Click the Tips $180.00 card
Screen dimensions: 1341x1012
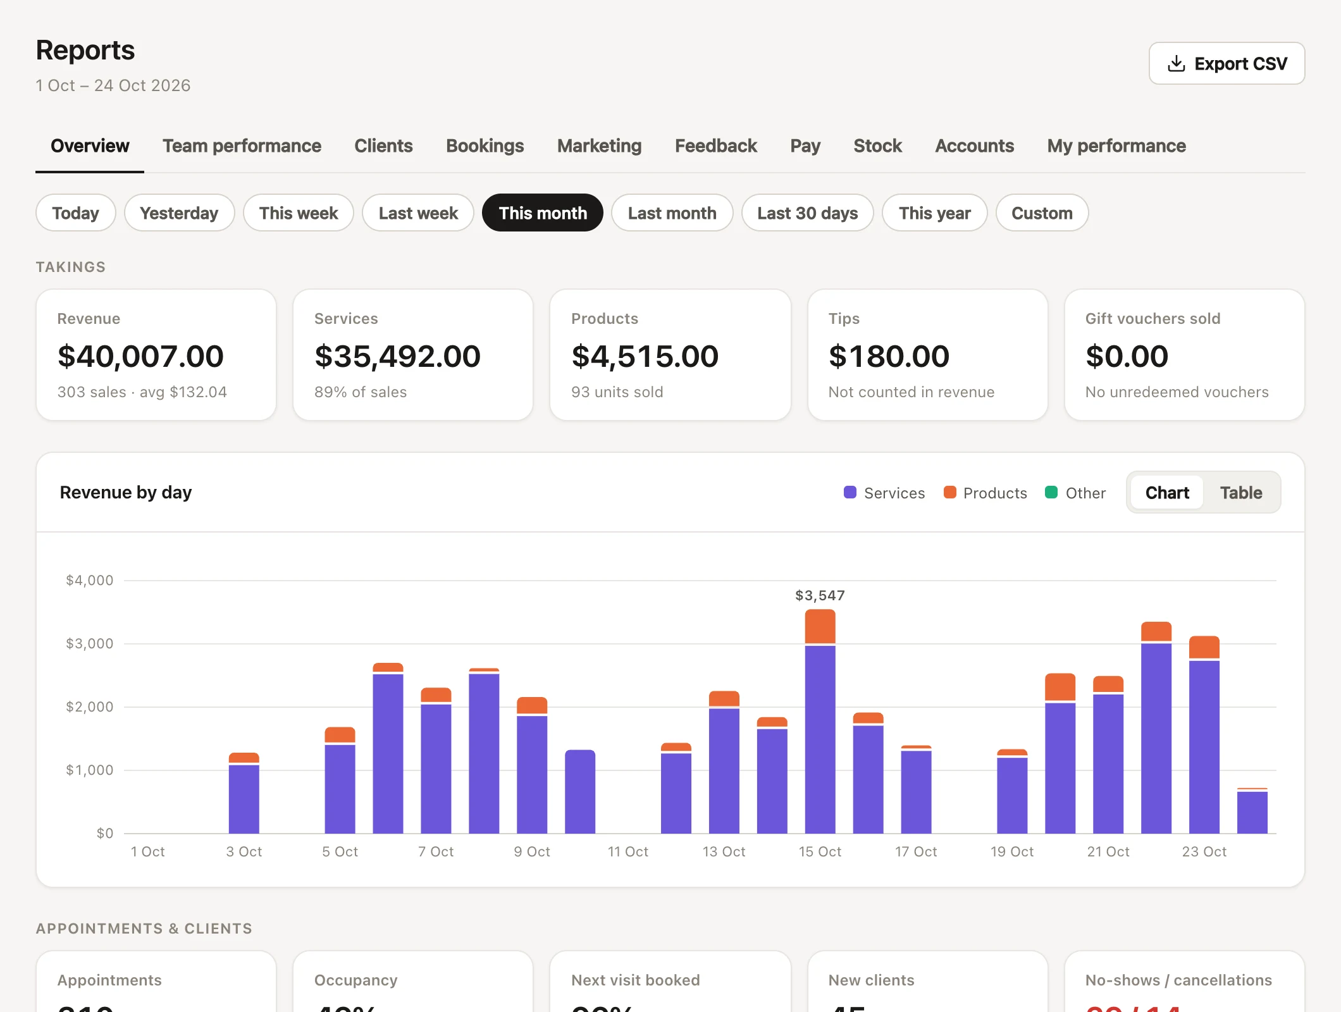(928, 355)
